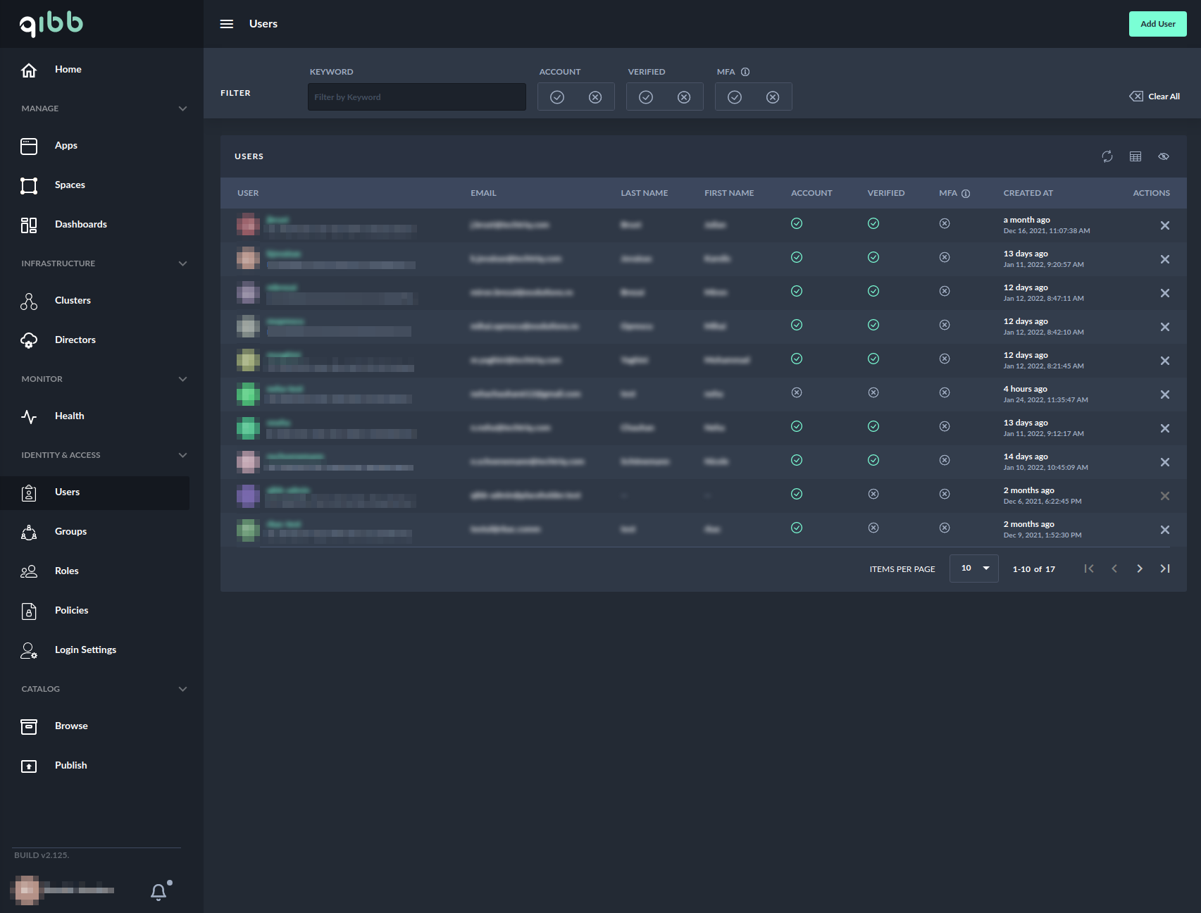
Task: Focus the Filter by Keyword field
Action: click(416, 97)
